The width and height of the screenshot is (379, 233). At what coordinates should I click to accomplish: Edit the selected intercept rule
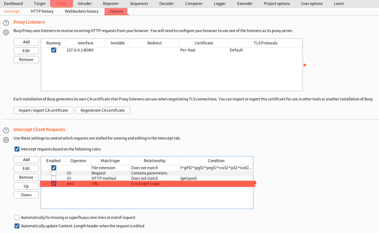coord(26,168)
